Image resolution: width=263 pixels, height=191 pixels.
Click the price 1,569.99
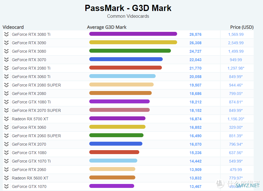[x=236, y=34]
